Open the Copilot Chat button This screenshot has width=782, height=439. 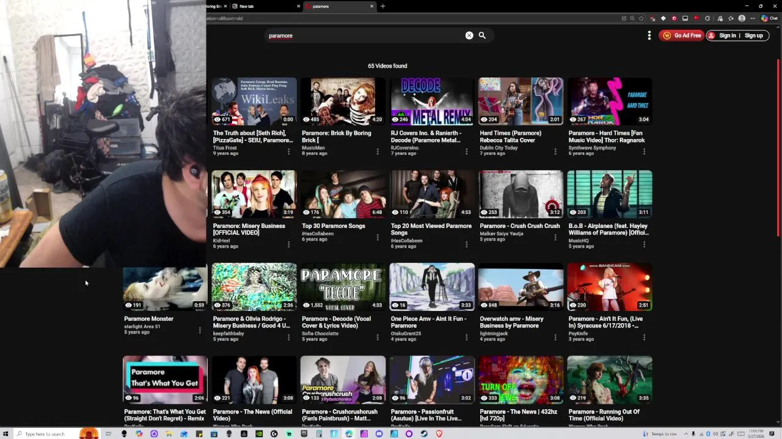coord(768,18)
